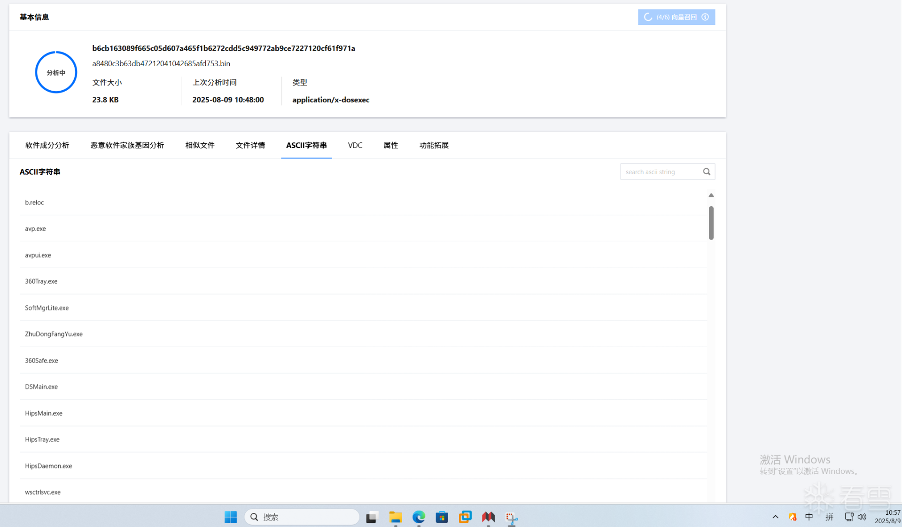This screenshot has height=527, width=902.
Task: Click the spinning progress icon on 向量召回
Action: [648, 17]
